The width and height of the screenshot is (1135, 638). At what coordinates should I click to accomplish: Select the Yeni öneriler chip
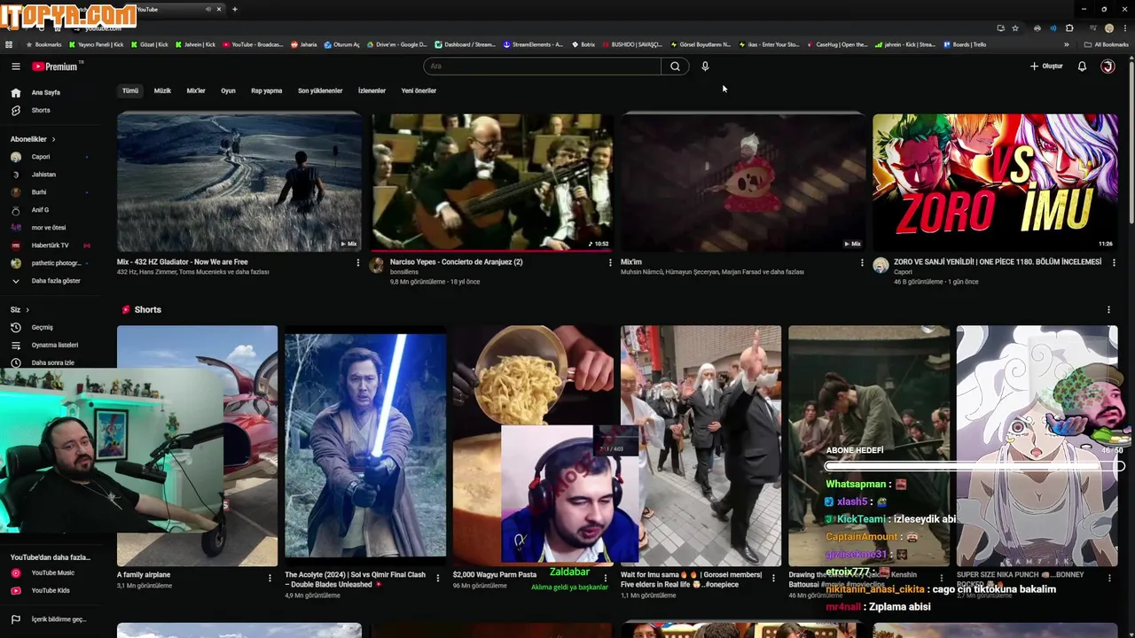pos(419,90)
